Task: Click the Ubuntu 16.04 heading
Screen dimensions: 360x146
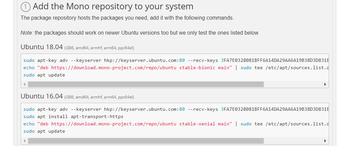Action: [42, 96]
